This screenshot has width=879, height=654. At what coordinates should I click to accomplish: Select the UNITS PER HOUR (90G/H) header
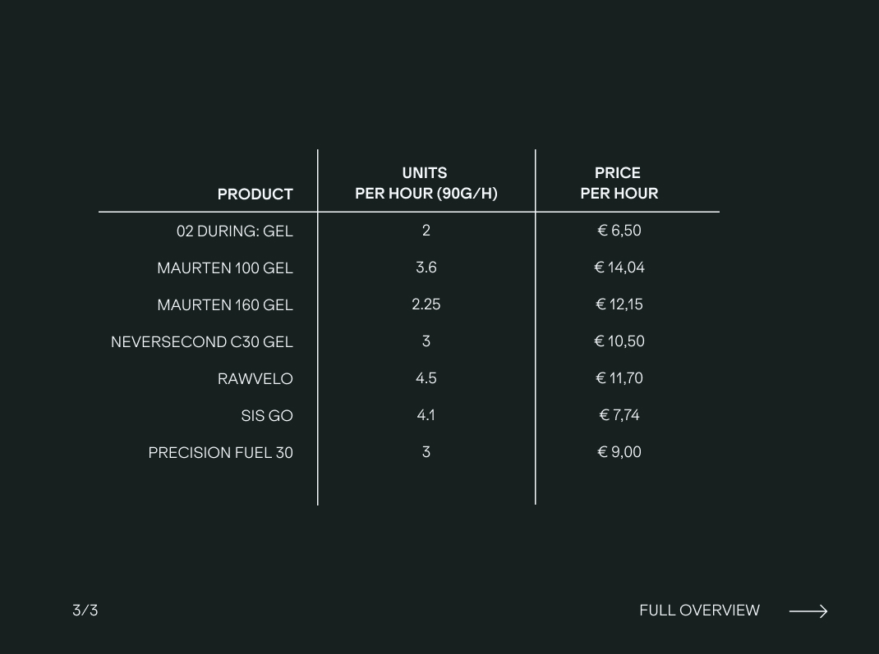[x=426, y=183]
